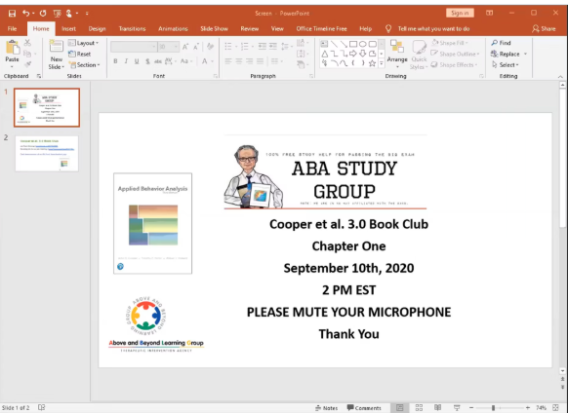
Task: Click the Save icon in the quick access toolbar
Action: coord(12,14)
